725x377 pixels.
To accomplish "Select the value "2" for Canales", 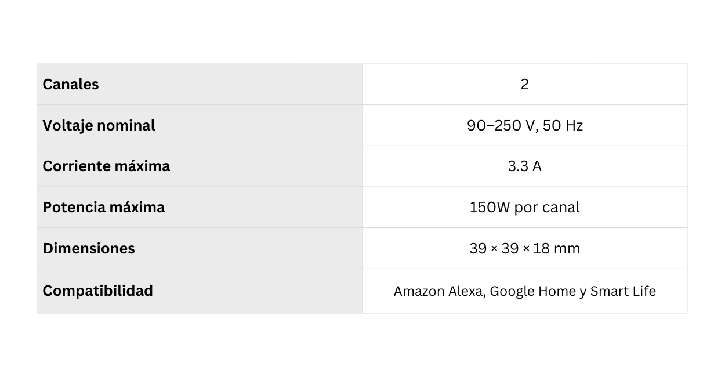I will (x=524, y=85).
